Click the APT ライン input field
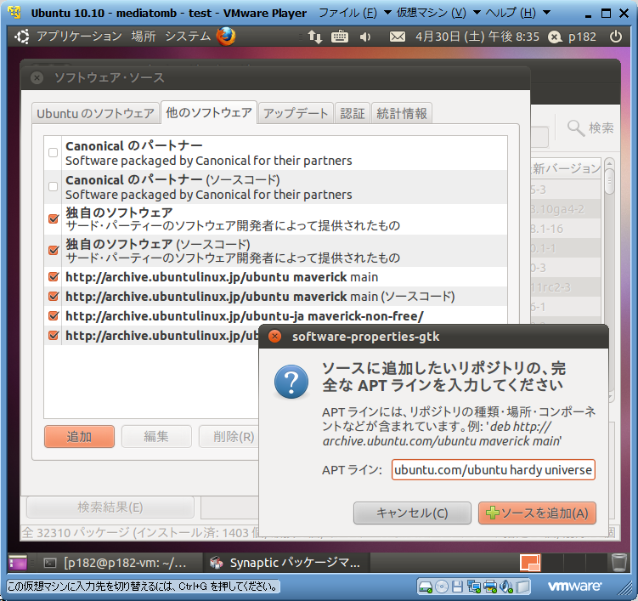The image size is (638, 601). click(x=493, y=469)
